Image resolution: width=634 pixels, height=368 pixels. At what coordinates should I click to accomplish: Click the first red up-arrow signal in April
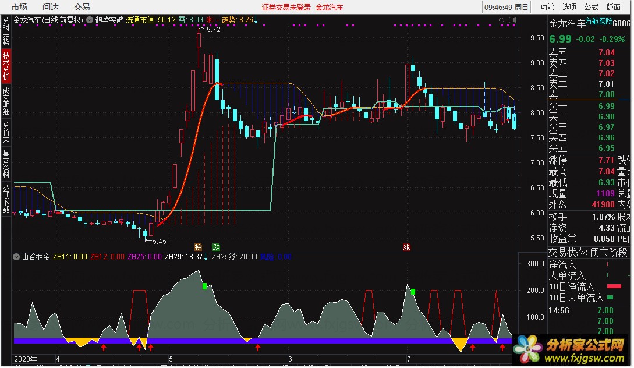[x=104, y=348]
